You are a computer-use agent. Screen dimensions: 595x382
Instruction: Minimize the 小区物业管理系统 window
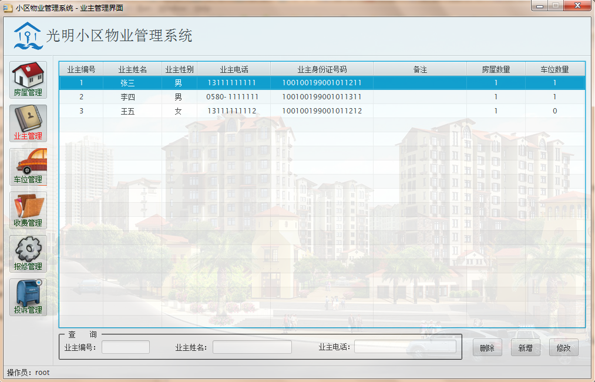pyautogui.click(x=540, y=6)
